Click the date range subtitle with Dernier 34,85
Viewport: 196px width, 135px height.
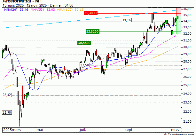click(x=38, y=5)
